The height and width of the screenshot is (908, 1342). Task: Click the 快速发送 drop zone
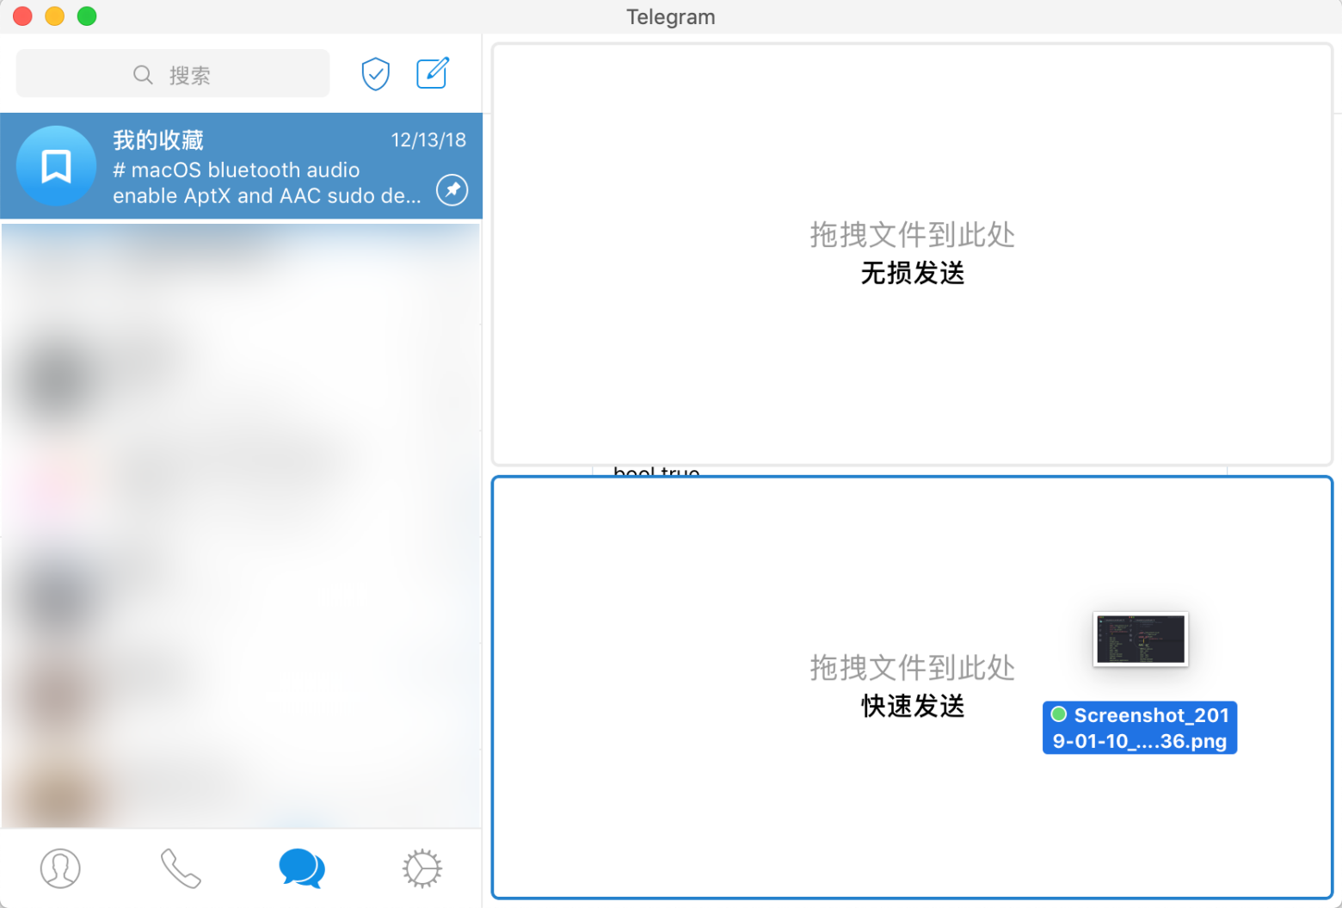pos(912,688)
